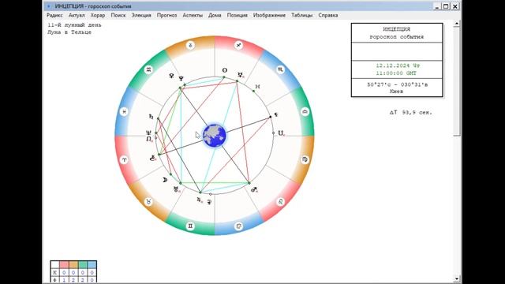Screen dimensions: 505x284
Task: Select the Mars glyph in the chart
Action: point(254,189)
